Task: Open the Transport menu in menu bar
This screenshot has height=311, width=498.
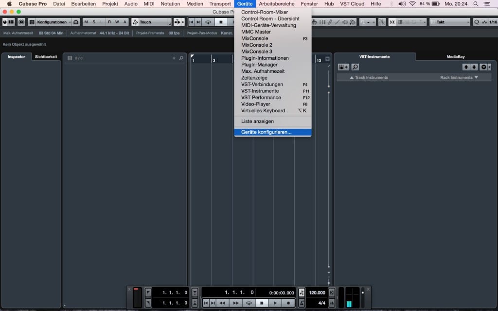Action: point(220,4)
